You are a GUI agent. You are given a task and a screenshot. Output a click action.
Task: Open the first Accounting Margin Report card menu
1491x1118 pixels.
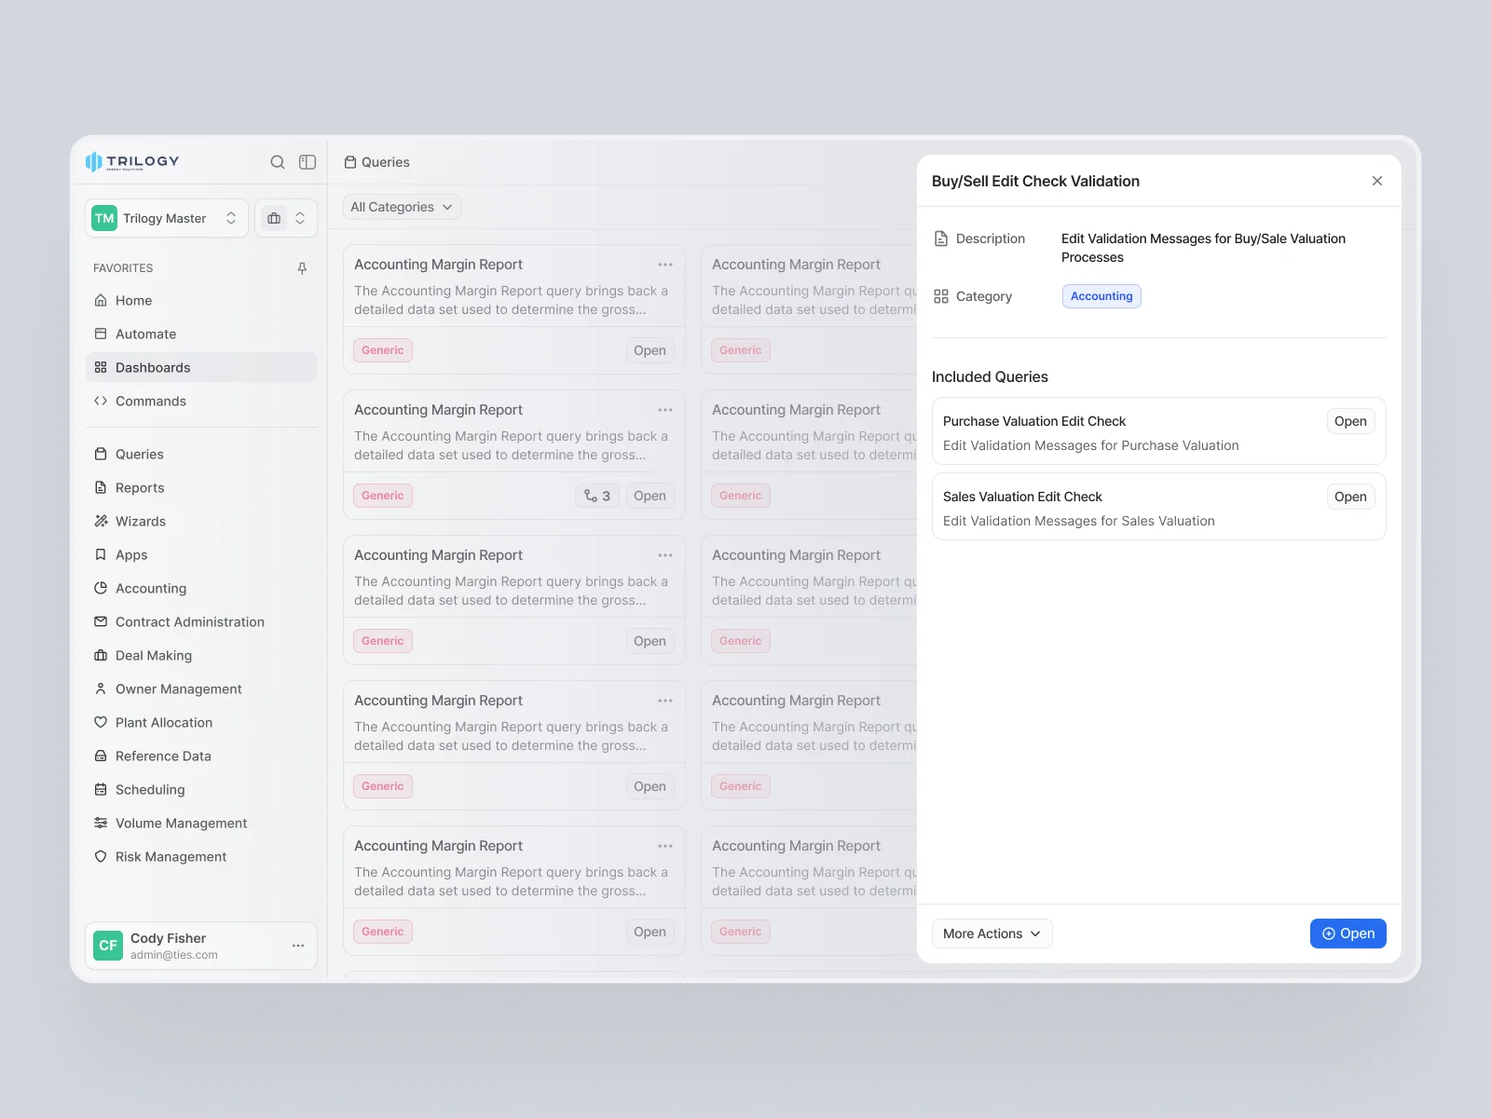point(665,265)
